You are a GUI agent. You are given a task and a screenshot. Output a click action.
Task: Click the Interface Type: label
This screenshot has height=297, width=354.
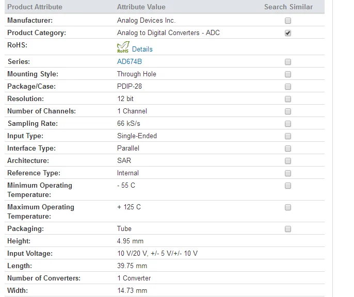coord(31,148)
